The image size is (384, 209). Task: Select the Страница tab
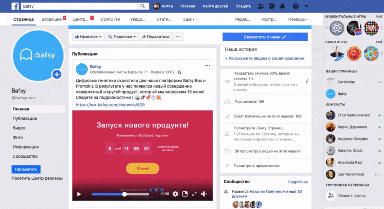(x=24, y=19)
